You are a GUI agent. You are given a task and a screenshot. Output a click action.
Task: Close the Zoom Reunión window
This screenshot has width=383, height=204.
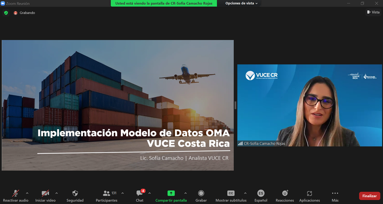pos(376,3)
